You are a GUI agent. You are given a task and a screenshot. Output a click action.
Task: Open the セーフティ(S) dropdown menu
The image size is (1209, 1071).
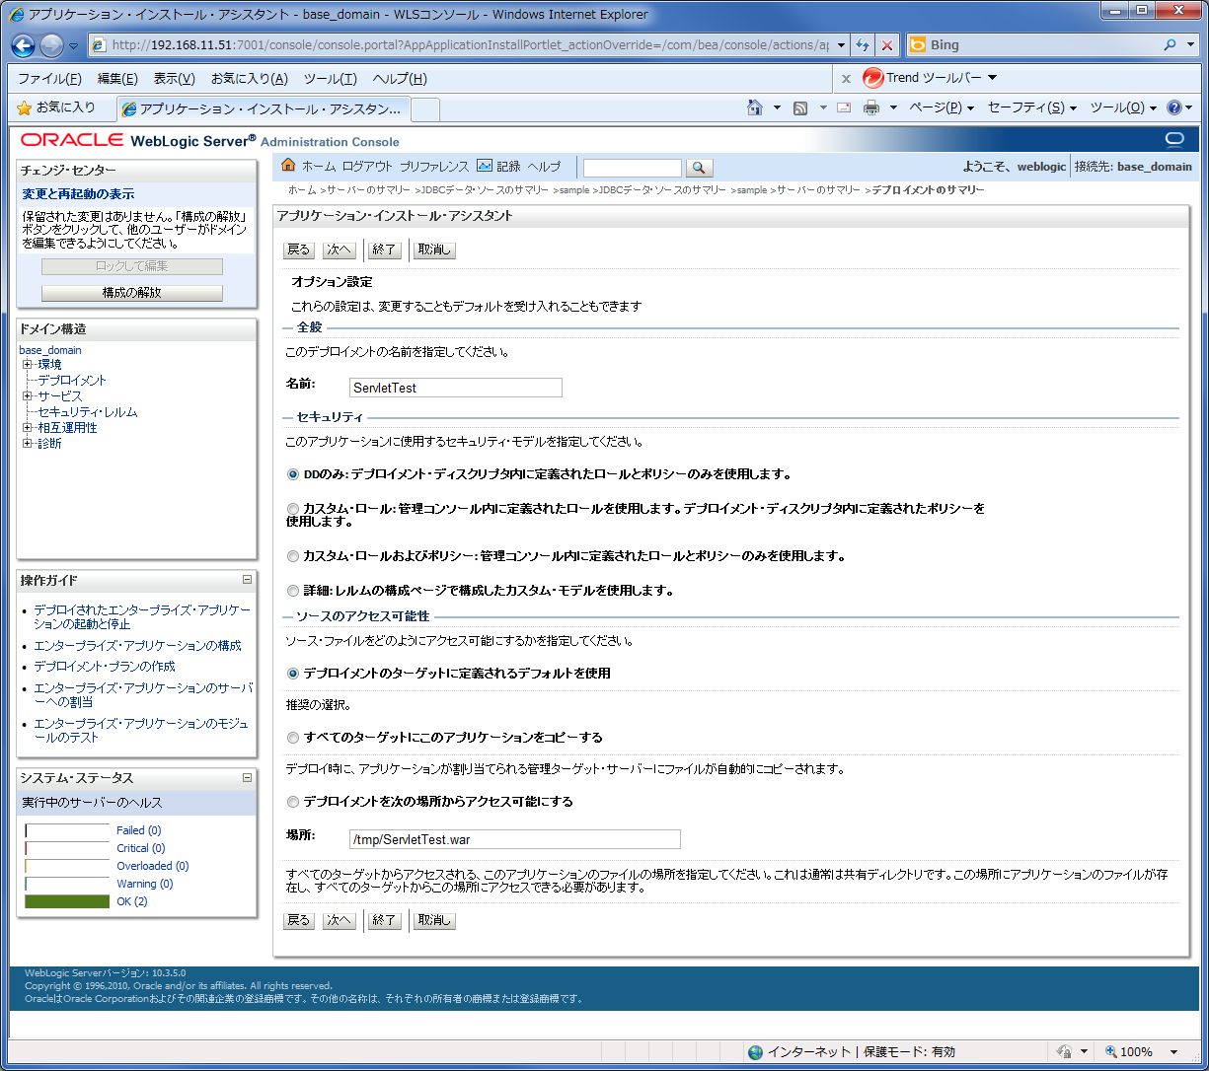(x=1031, y=107)
